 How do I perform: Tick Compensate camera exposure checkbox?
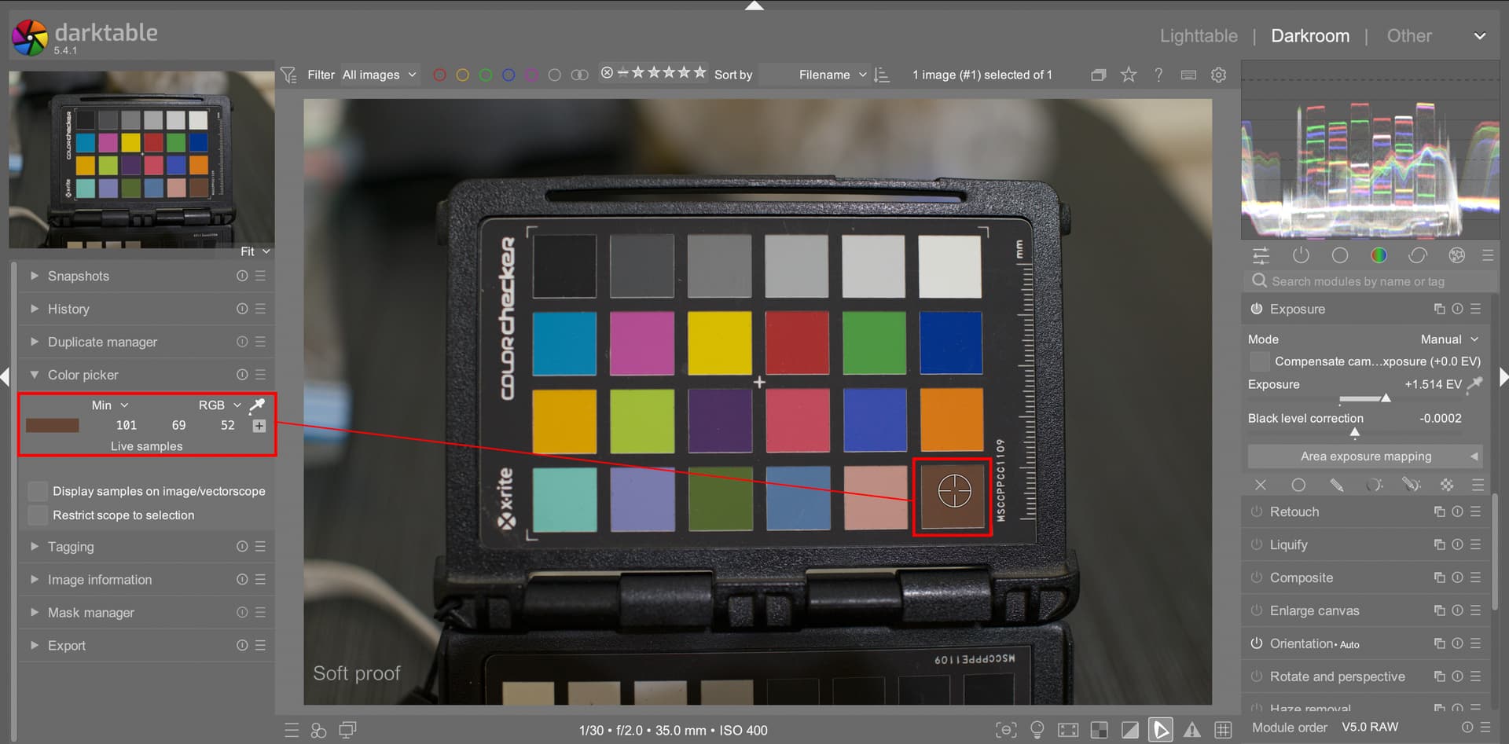(x=1259, y=361)
